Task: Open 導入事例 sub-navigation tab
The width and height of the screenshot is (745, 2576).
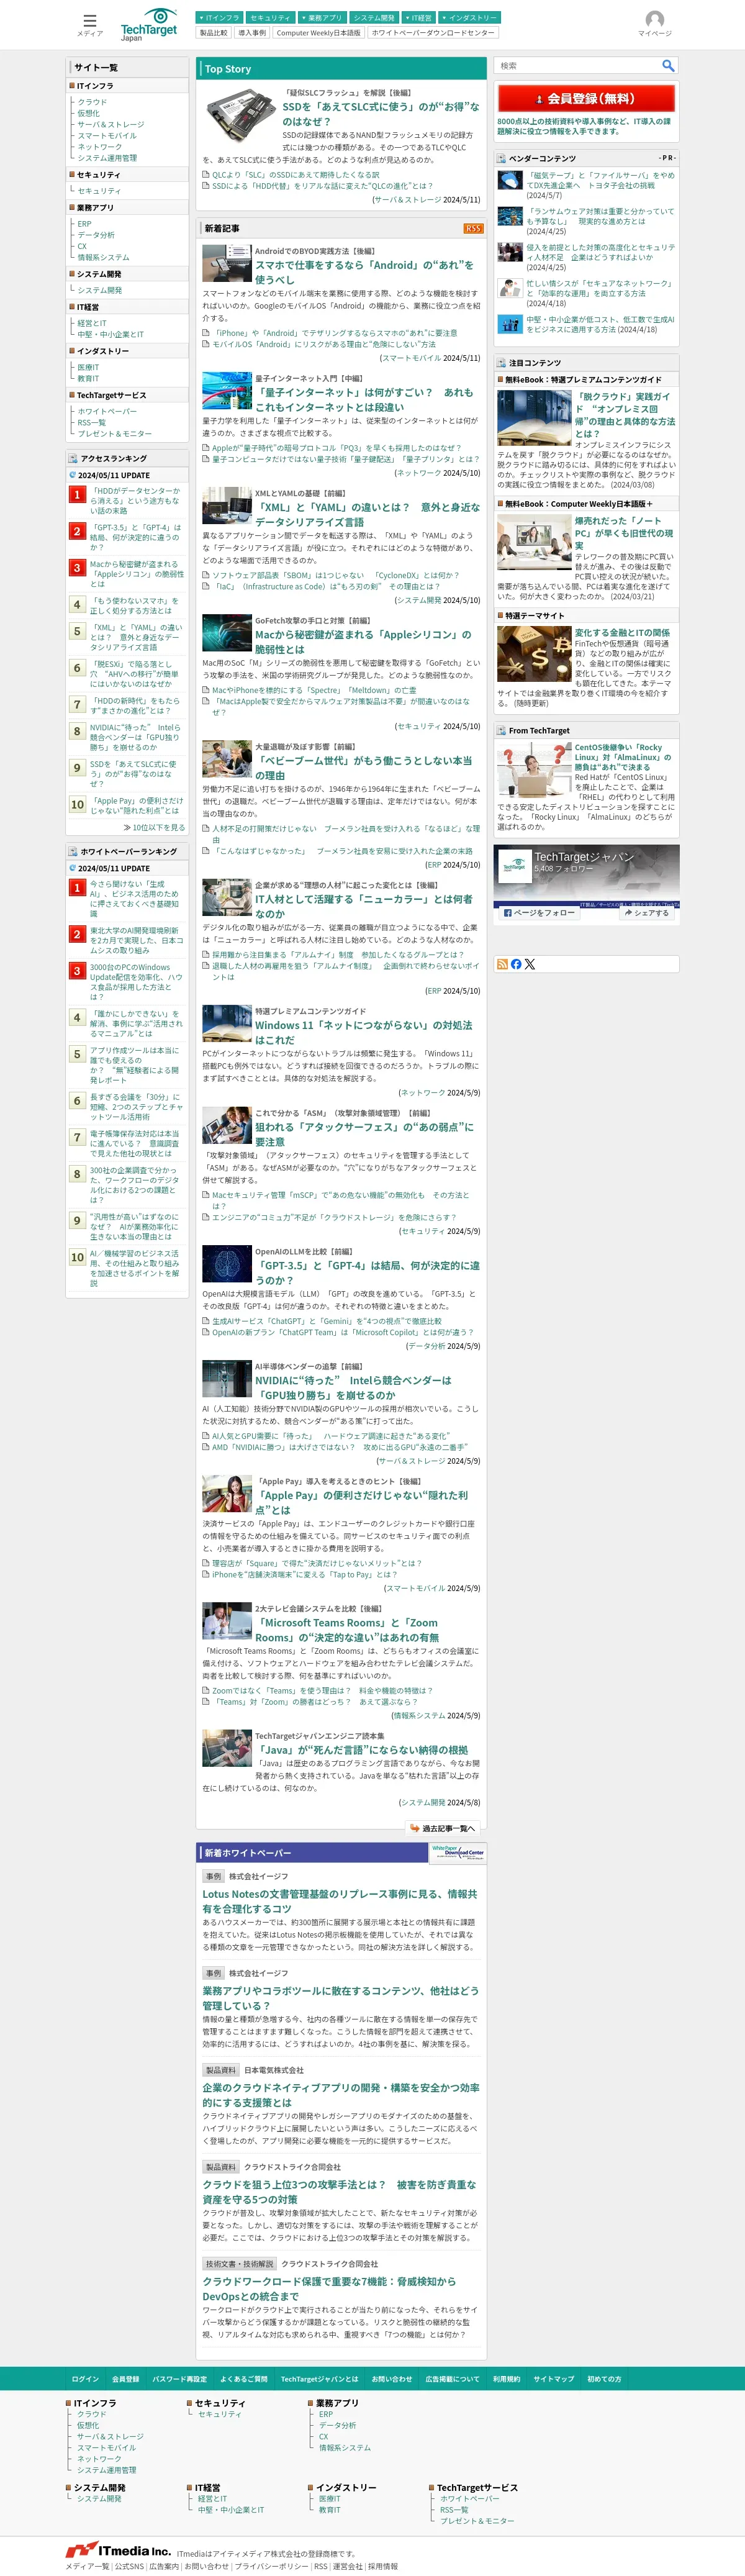Action: (252, 33)
